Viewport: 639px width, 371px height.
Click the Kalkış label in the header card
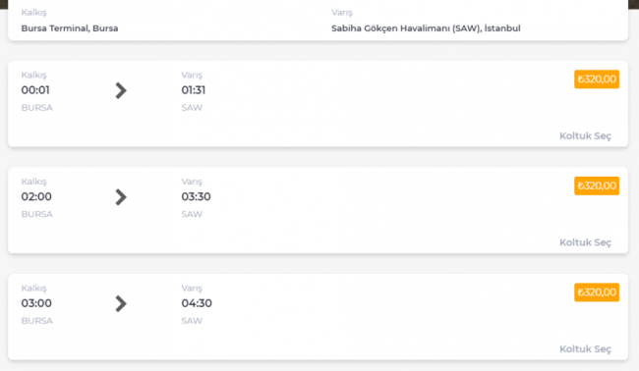click(x=33, y=13)
